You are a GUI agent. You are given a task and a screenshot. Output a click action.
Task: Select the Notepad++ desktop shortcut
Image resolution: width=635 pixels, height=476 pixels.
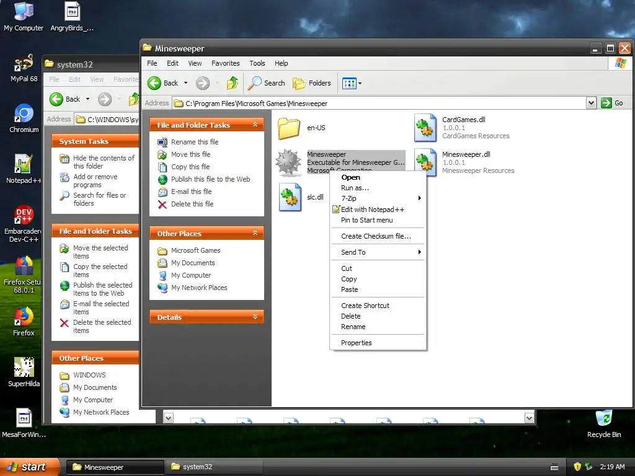[24, 169]
